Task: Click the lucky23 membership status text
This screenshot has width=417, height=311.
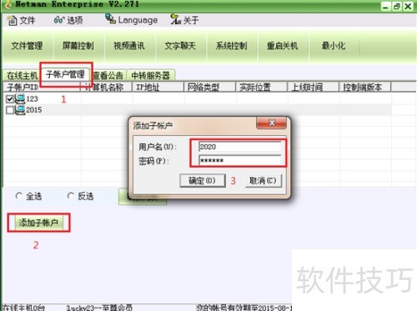Action: tap(99, 308)
